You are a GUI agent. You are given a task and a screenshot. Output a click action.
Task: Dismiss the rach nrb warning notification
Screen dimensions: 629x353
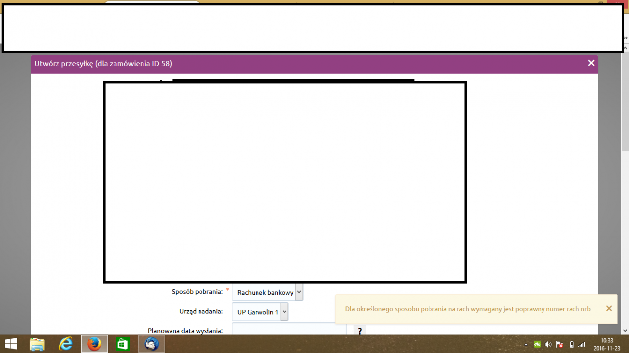coord(609,308)
